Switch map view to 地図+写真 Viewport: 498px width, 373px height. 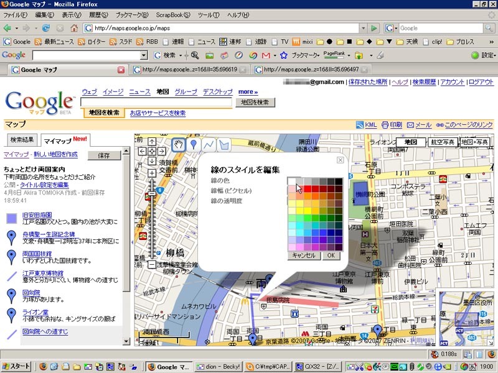pyautogui.click(x=475, y=142)
